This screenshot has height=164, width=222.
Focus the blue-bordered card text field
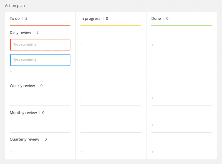(x=41, y=60)
